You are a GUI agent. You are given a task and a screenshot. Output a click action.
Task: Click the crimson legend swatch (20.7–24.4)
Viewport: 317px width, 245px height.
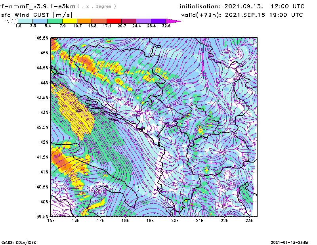coord(129,21)
